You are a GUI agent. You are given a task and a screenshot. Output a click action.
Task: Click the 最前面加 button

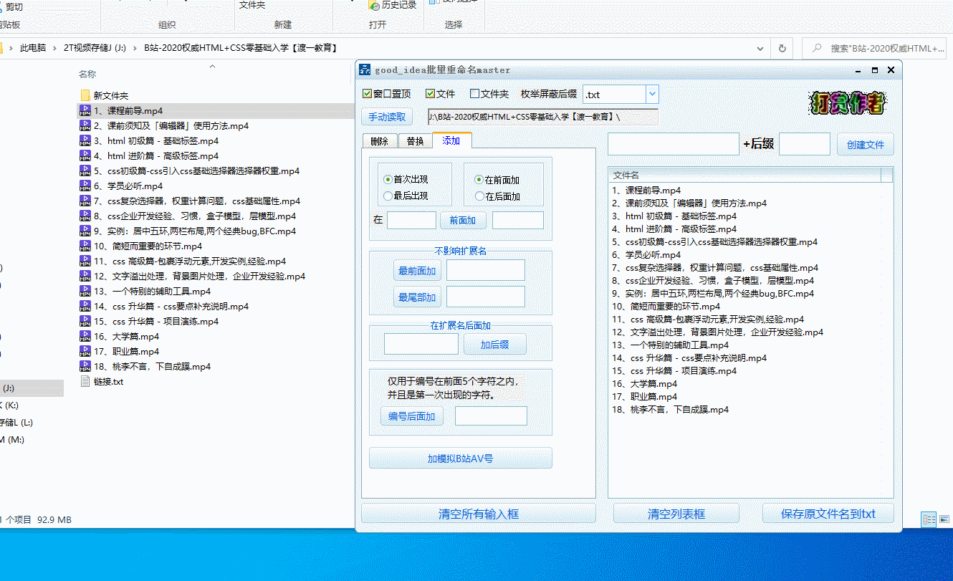417,271
